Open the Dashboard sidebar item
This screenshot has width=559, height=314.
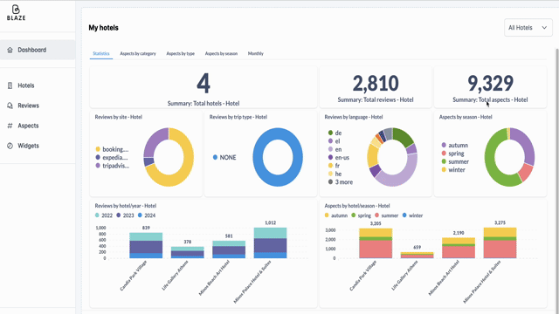[38, 50]
